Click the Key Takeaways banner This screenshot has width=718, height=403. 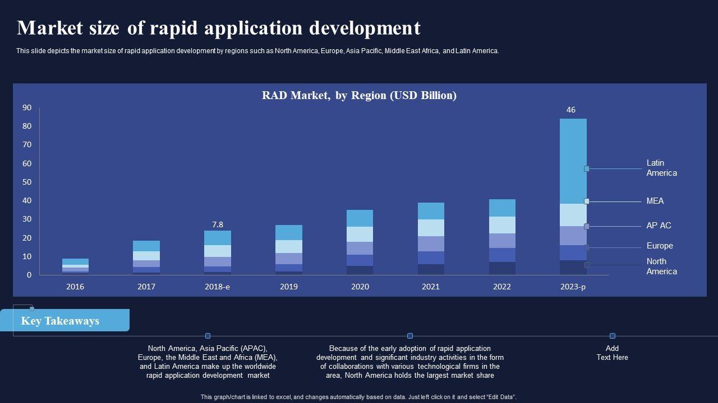(x=71, y=321)
